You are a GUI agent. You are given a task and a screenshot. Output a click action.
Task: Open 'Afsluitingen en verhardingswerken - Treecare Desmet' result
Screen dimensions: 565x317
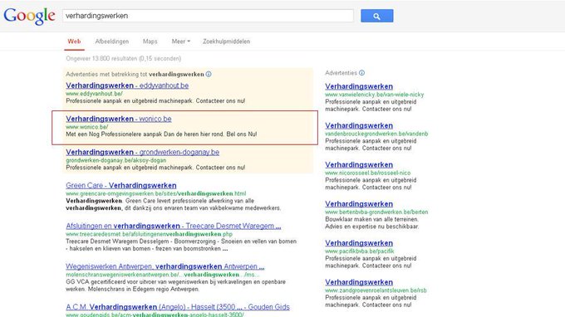click(174, 226)
